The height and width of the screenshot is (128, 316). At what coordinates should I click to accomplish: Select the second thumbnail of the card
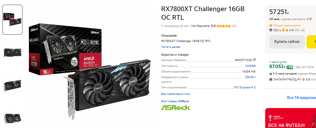coord(12,53)
